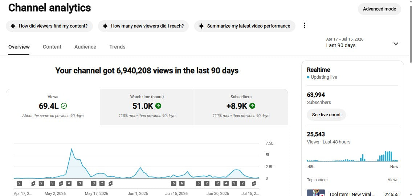Click the chevron arrow of date picker
412x196 pixels.
[396, 43]
